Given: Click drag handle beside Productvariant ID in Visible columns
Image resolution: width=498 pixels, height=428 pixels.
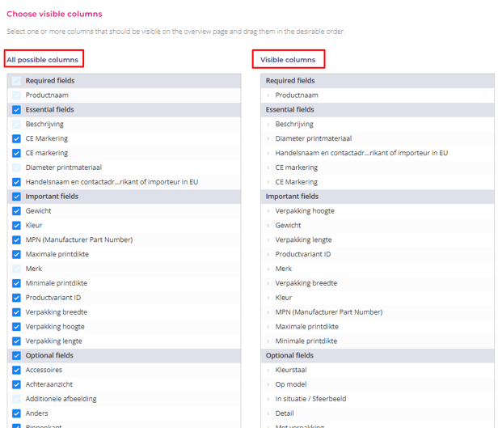Looking at the screenshot, I should click(x=268, y=254).
